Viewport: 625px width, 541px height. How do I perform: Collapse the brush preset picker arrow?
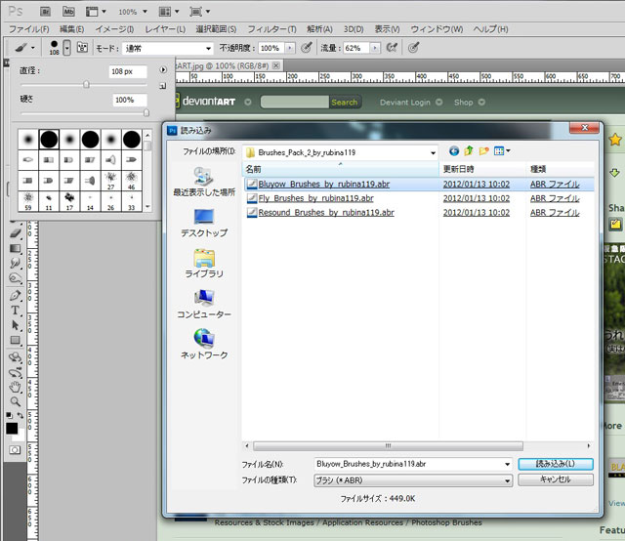pos(67,48)
